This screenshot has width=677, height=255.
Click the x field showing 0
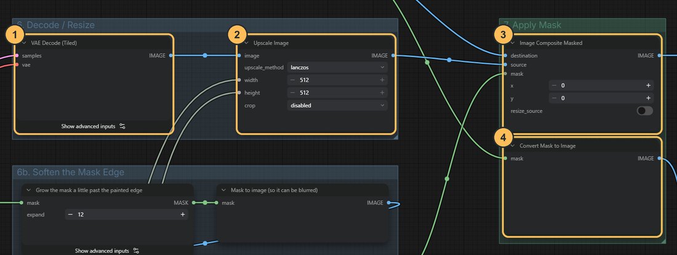(601, 86)
